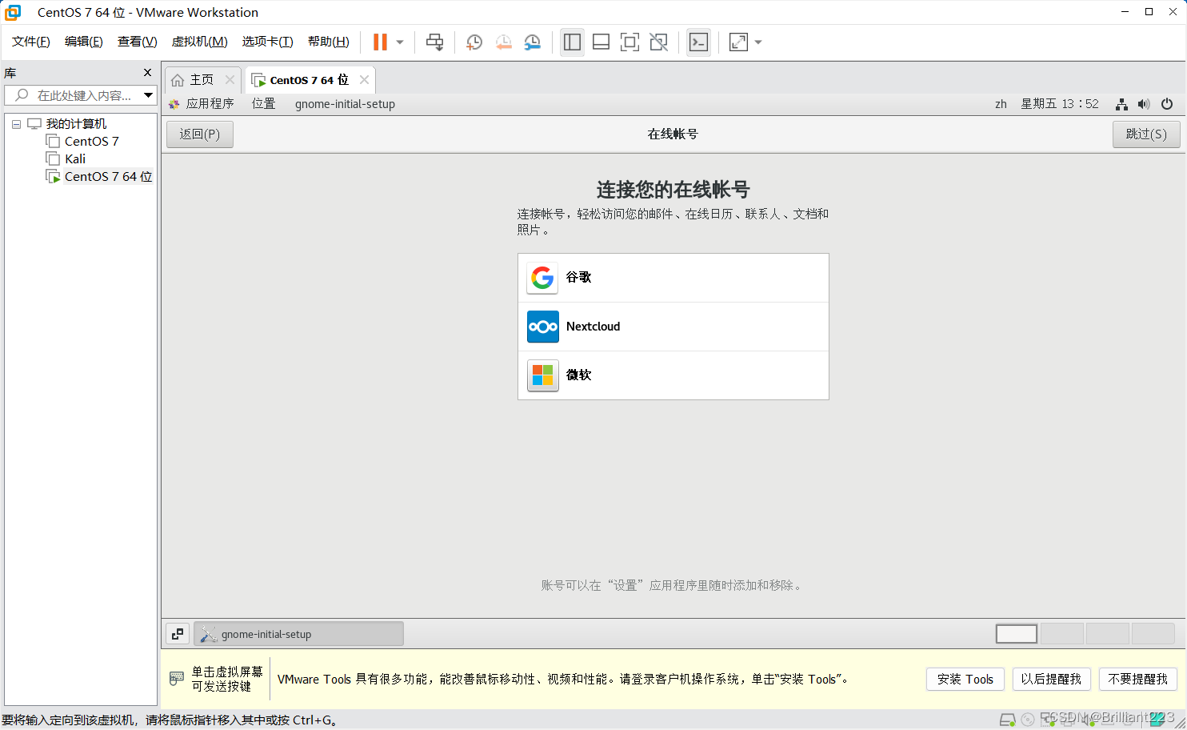Screen dimensions: 1187x730
Task: Close the library panel
Action: point(147,73)
